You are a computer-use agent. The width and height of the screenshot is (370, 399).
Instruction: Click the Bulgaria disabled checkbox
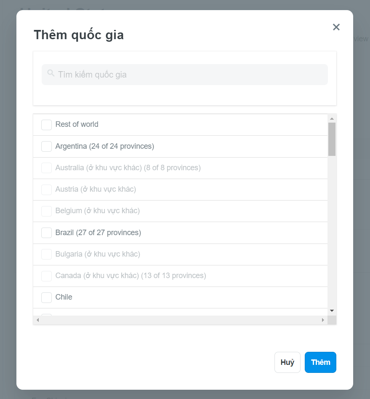point(47,254)
